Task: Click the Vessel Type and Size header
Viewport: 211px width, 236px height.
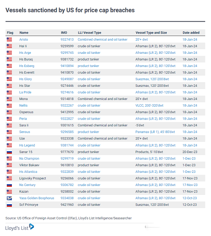Action: pyautogui.click(x=151, y=33)
